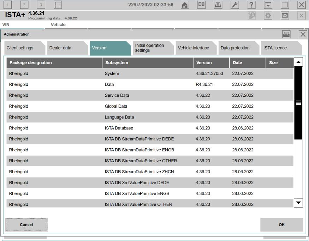The height and width of the screenshot is (241, 309).
Task: Select 'ISTA DB StreamDataPrimitive OTHER' cell
Action: pos(141,161)
